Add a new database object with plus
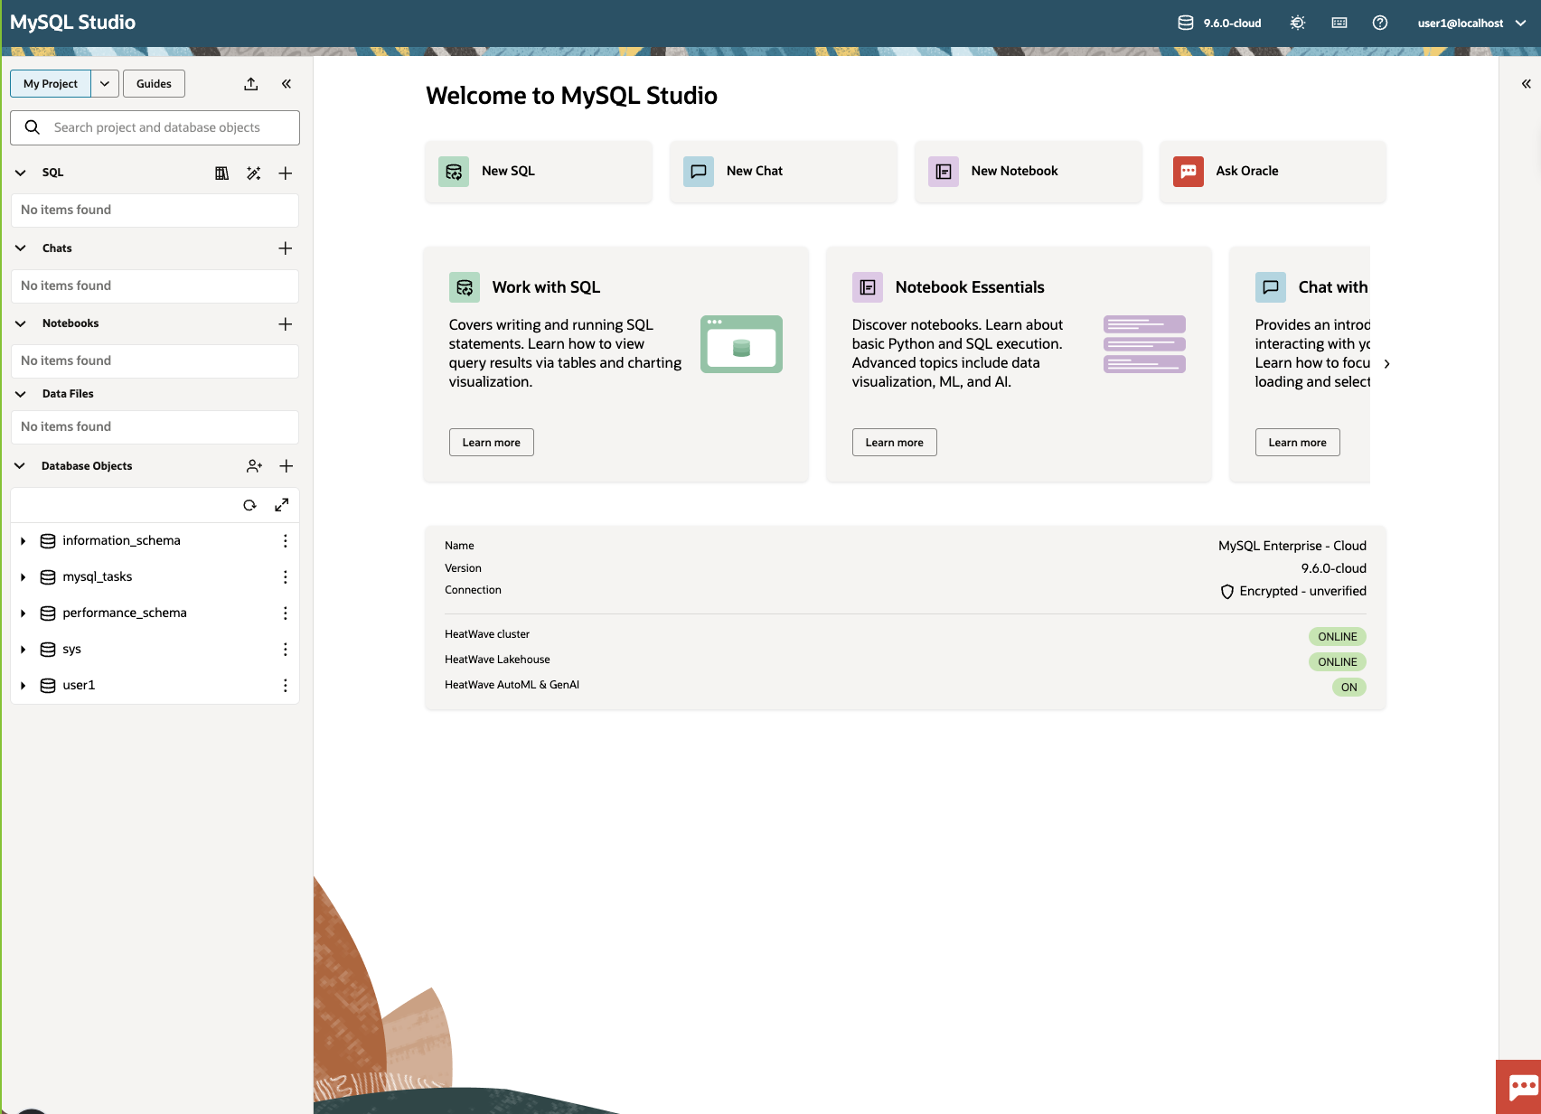Screen dimensions: 1541x1114 coord(287,466)
